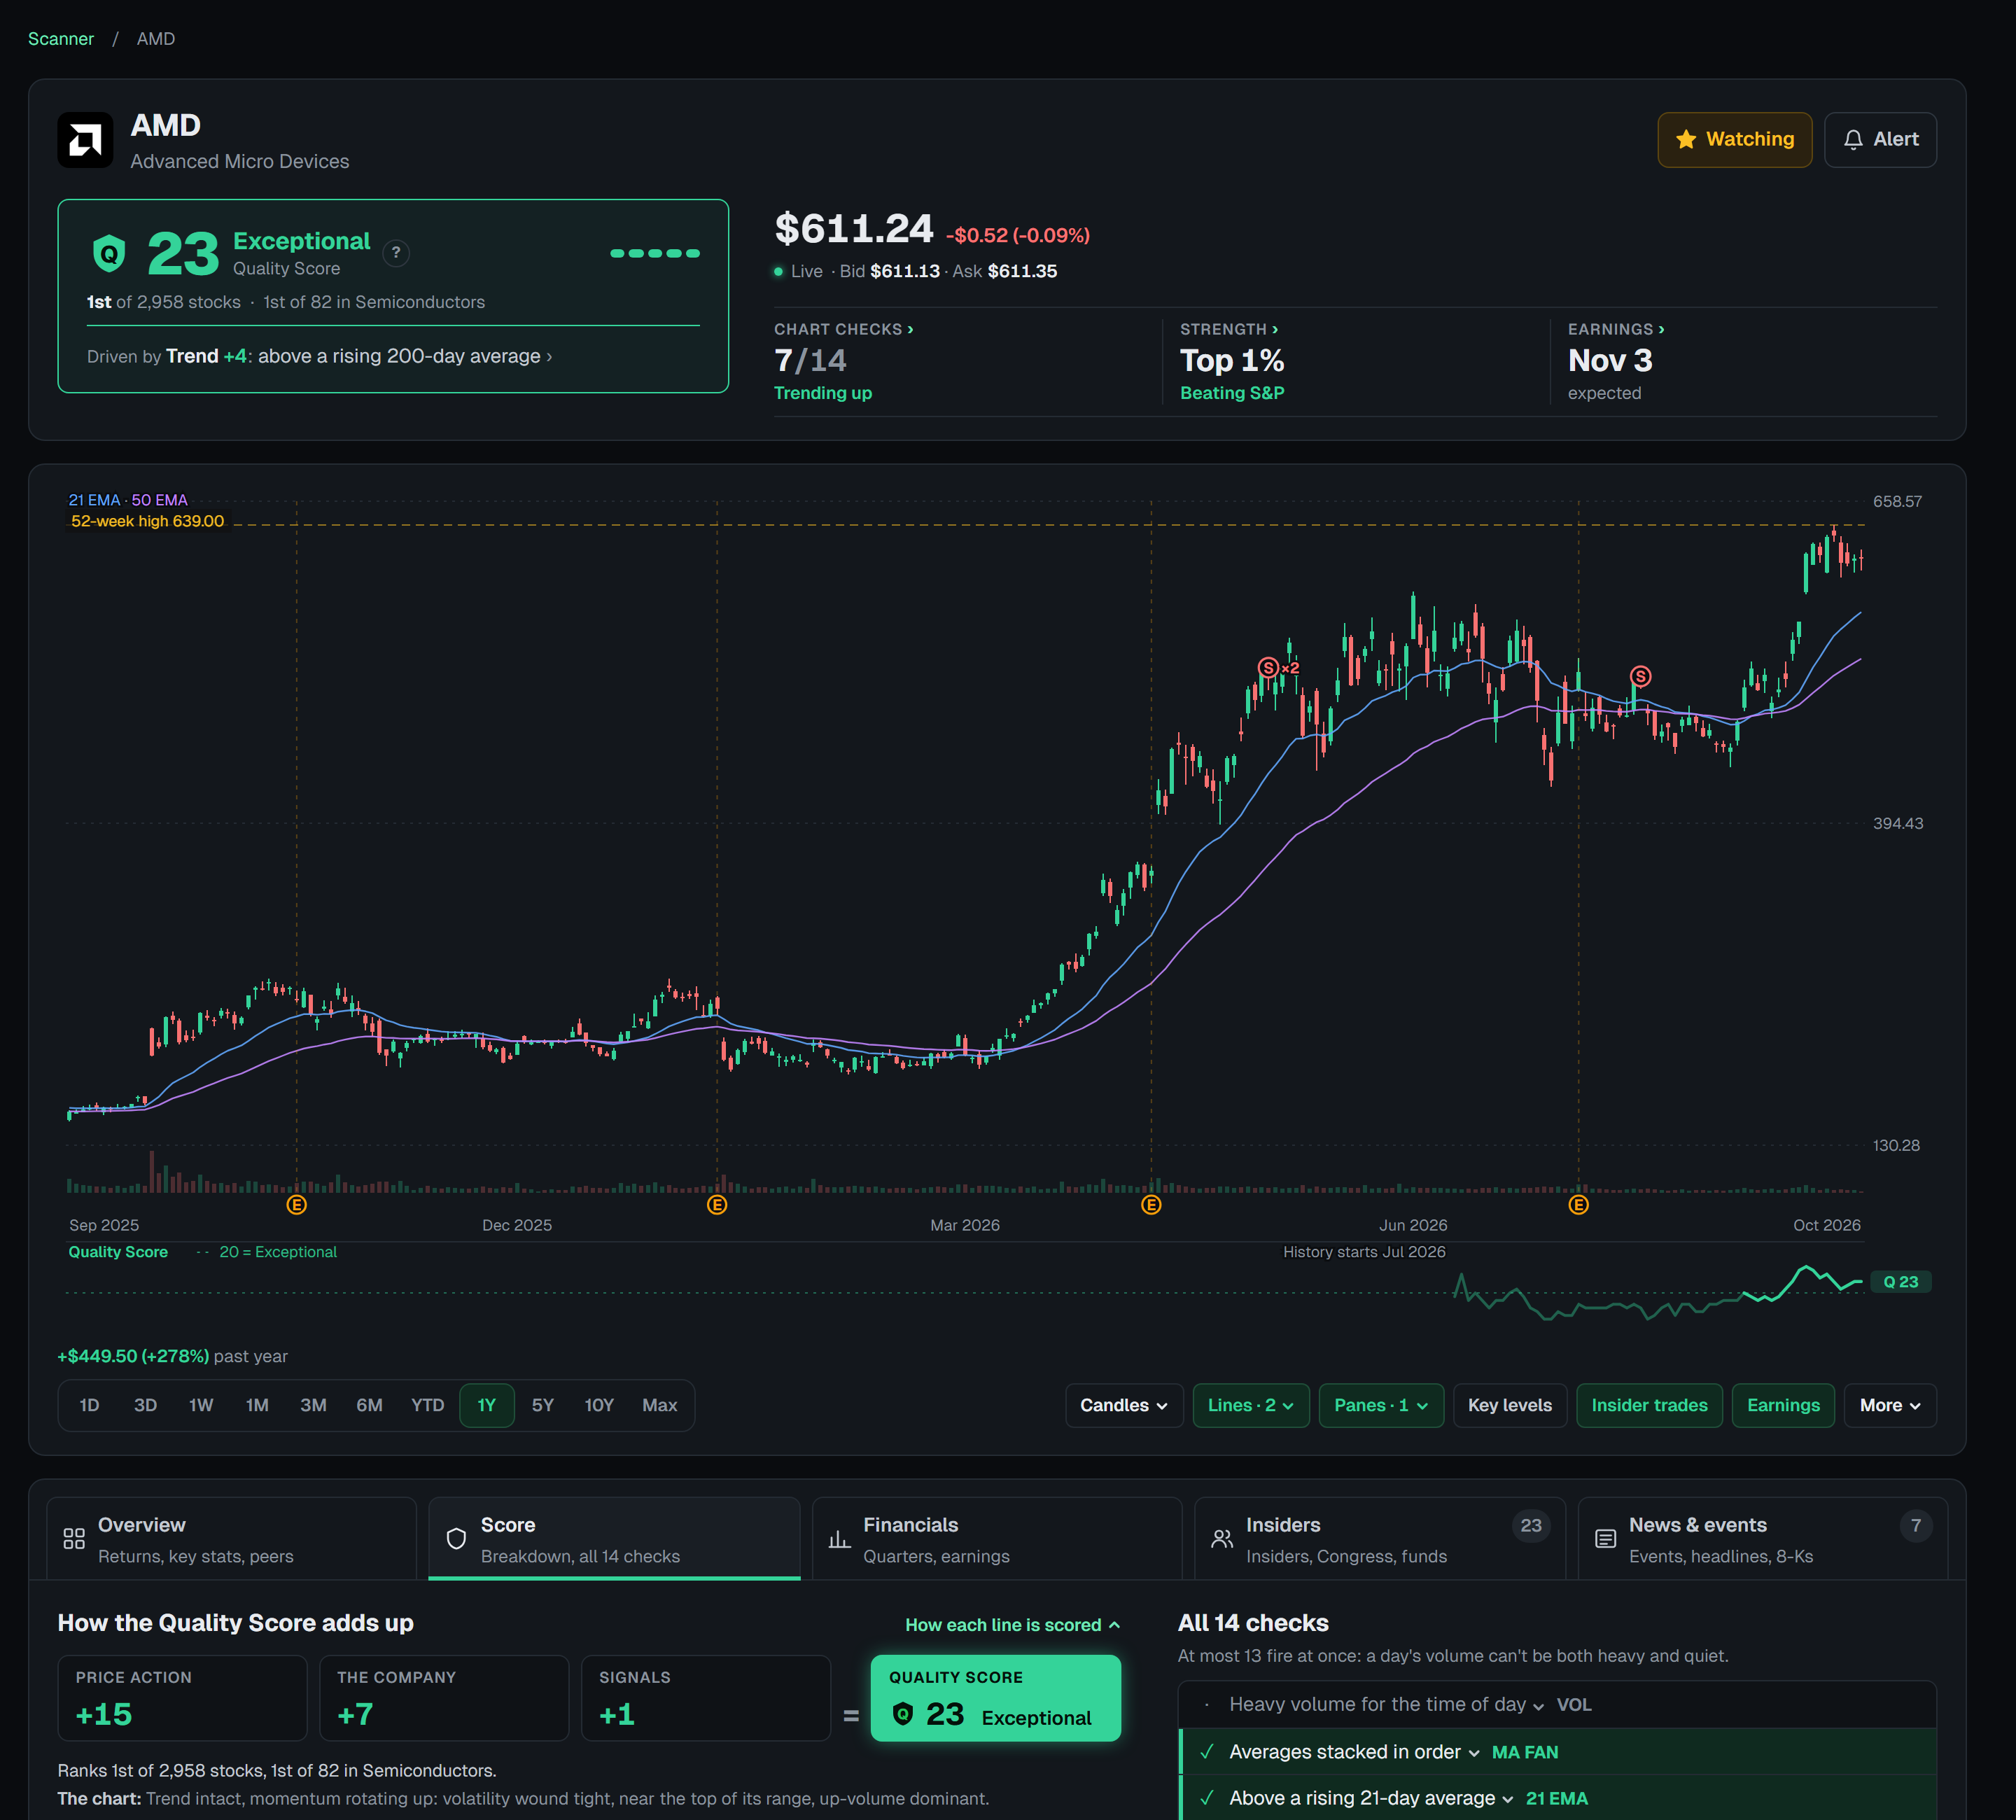Open the Financials tab

click(996, 1539)
